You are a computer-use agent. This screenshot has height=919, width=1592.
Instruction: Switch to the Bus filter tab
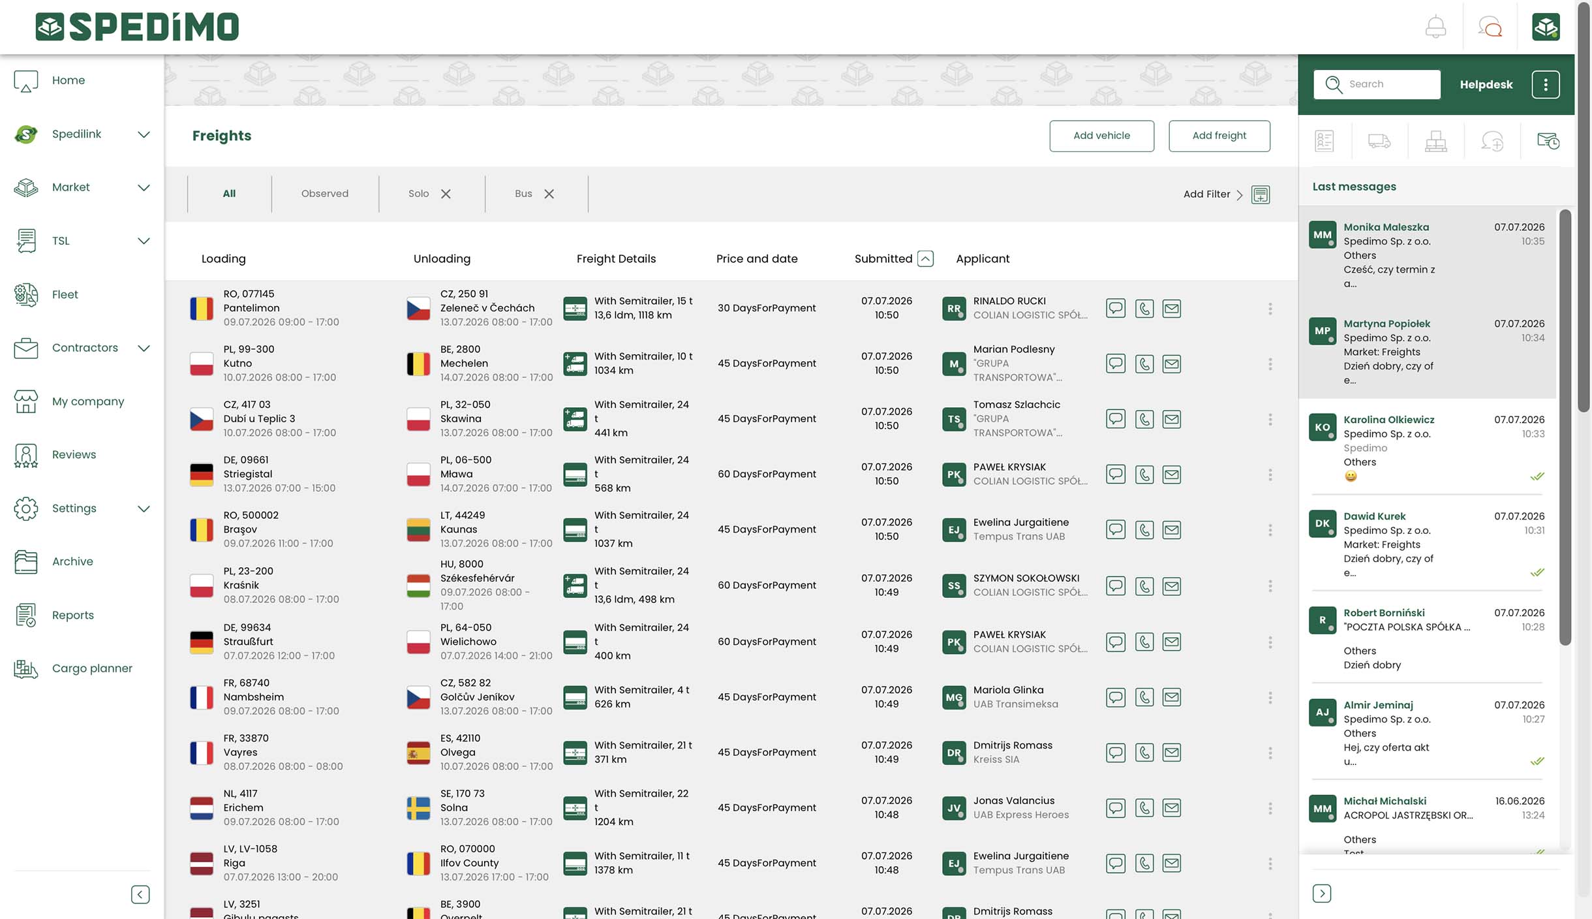[523, 194]
